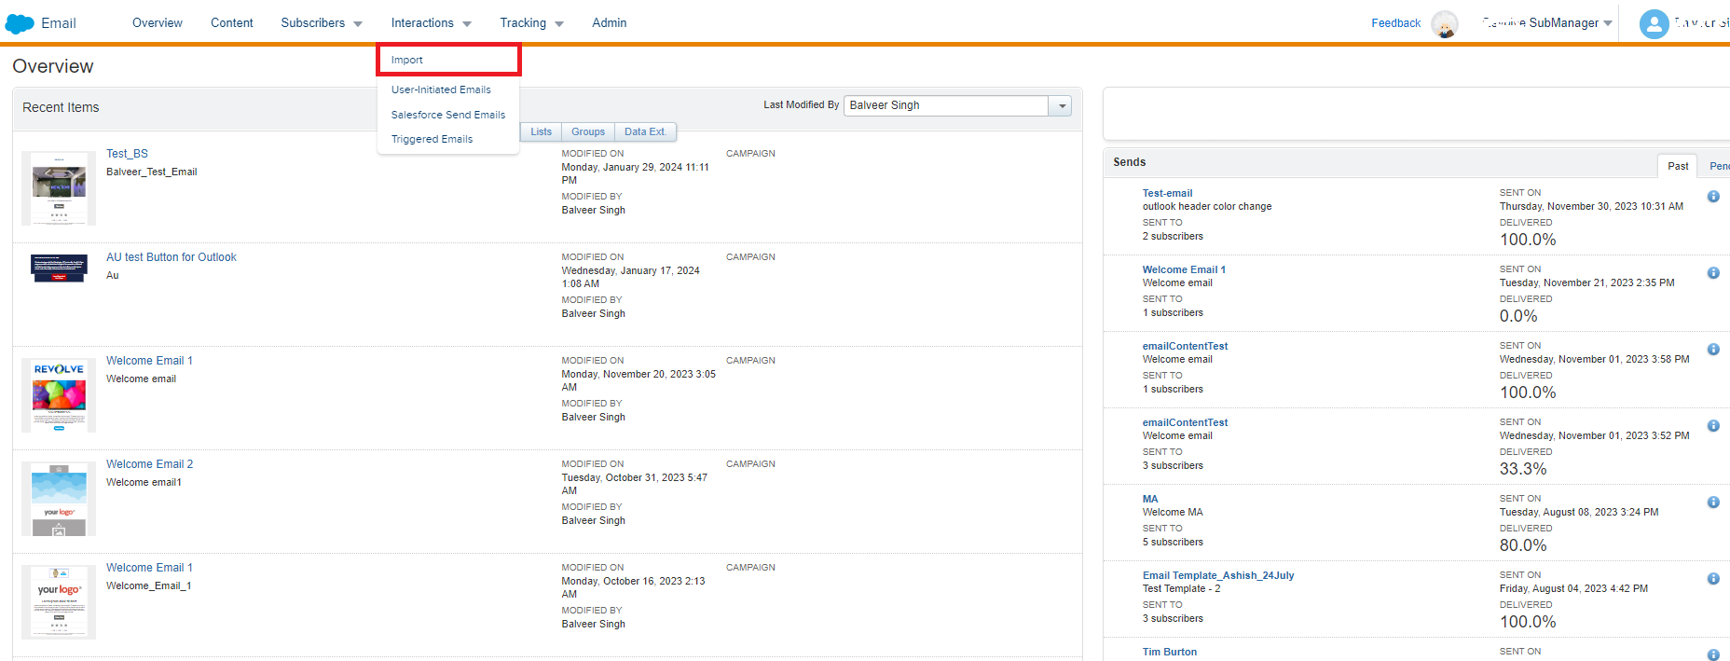Click the Salesforce cloud logo
The width and height of the screenshot is (1730, 661).
pos(20,23)
